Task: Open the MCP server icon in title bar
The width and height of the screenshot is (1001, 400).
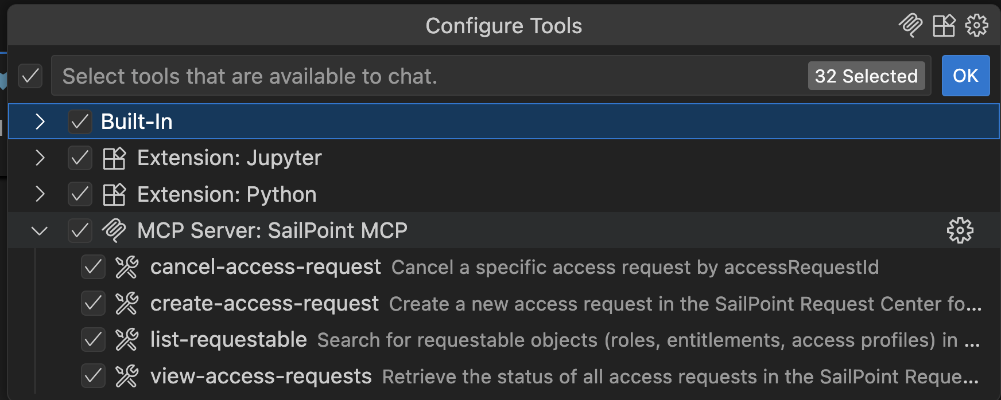Action: pos(910,25)
